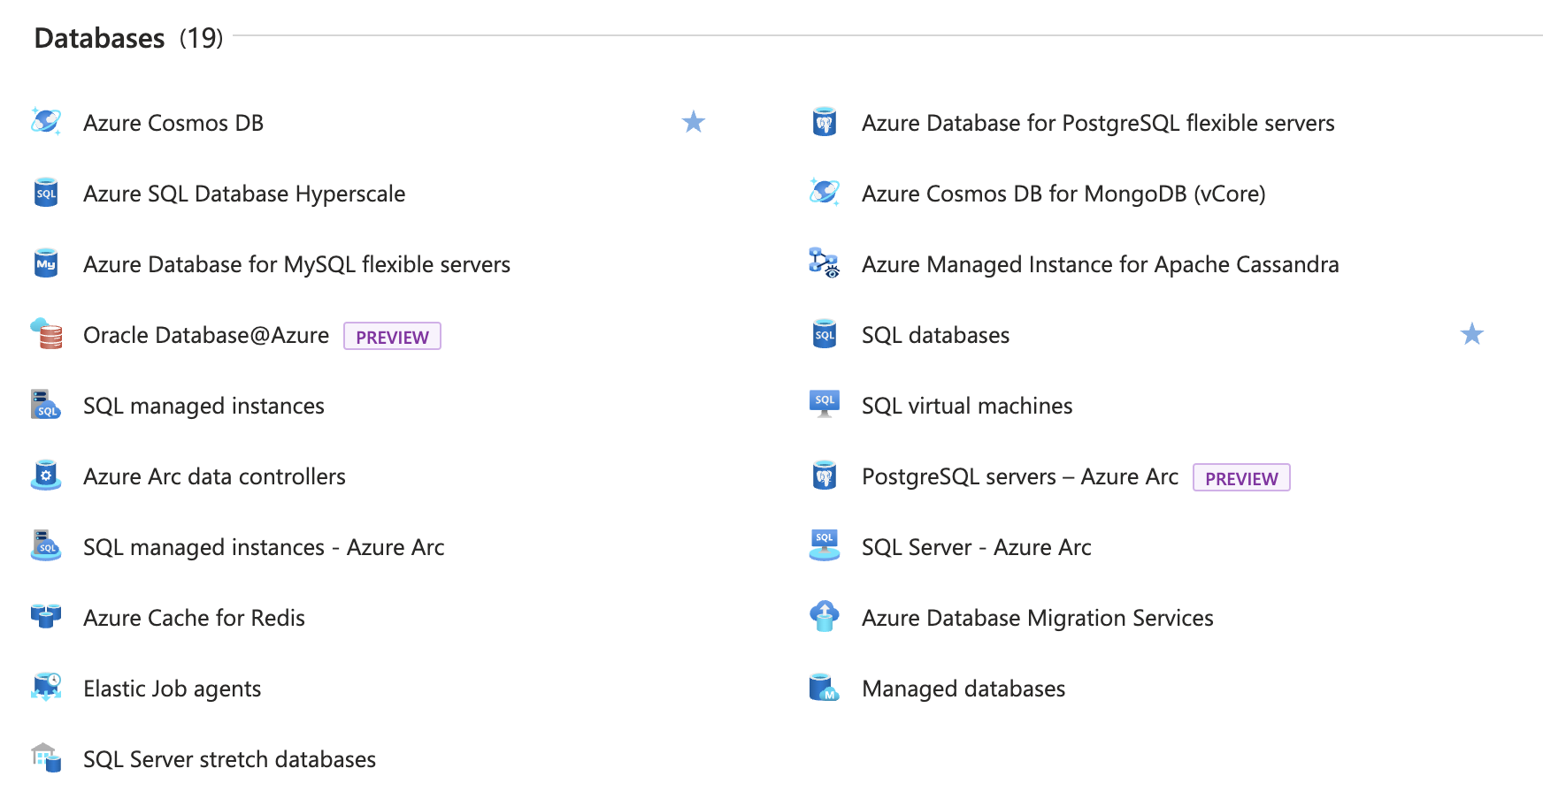
Task: Open Azure Database Migration Services
Action: (1037, 618)
